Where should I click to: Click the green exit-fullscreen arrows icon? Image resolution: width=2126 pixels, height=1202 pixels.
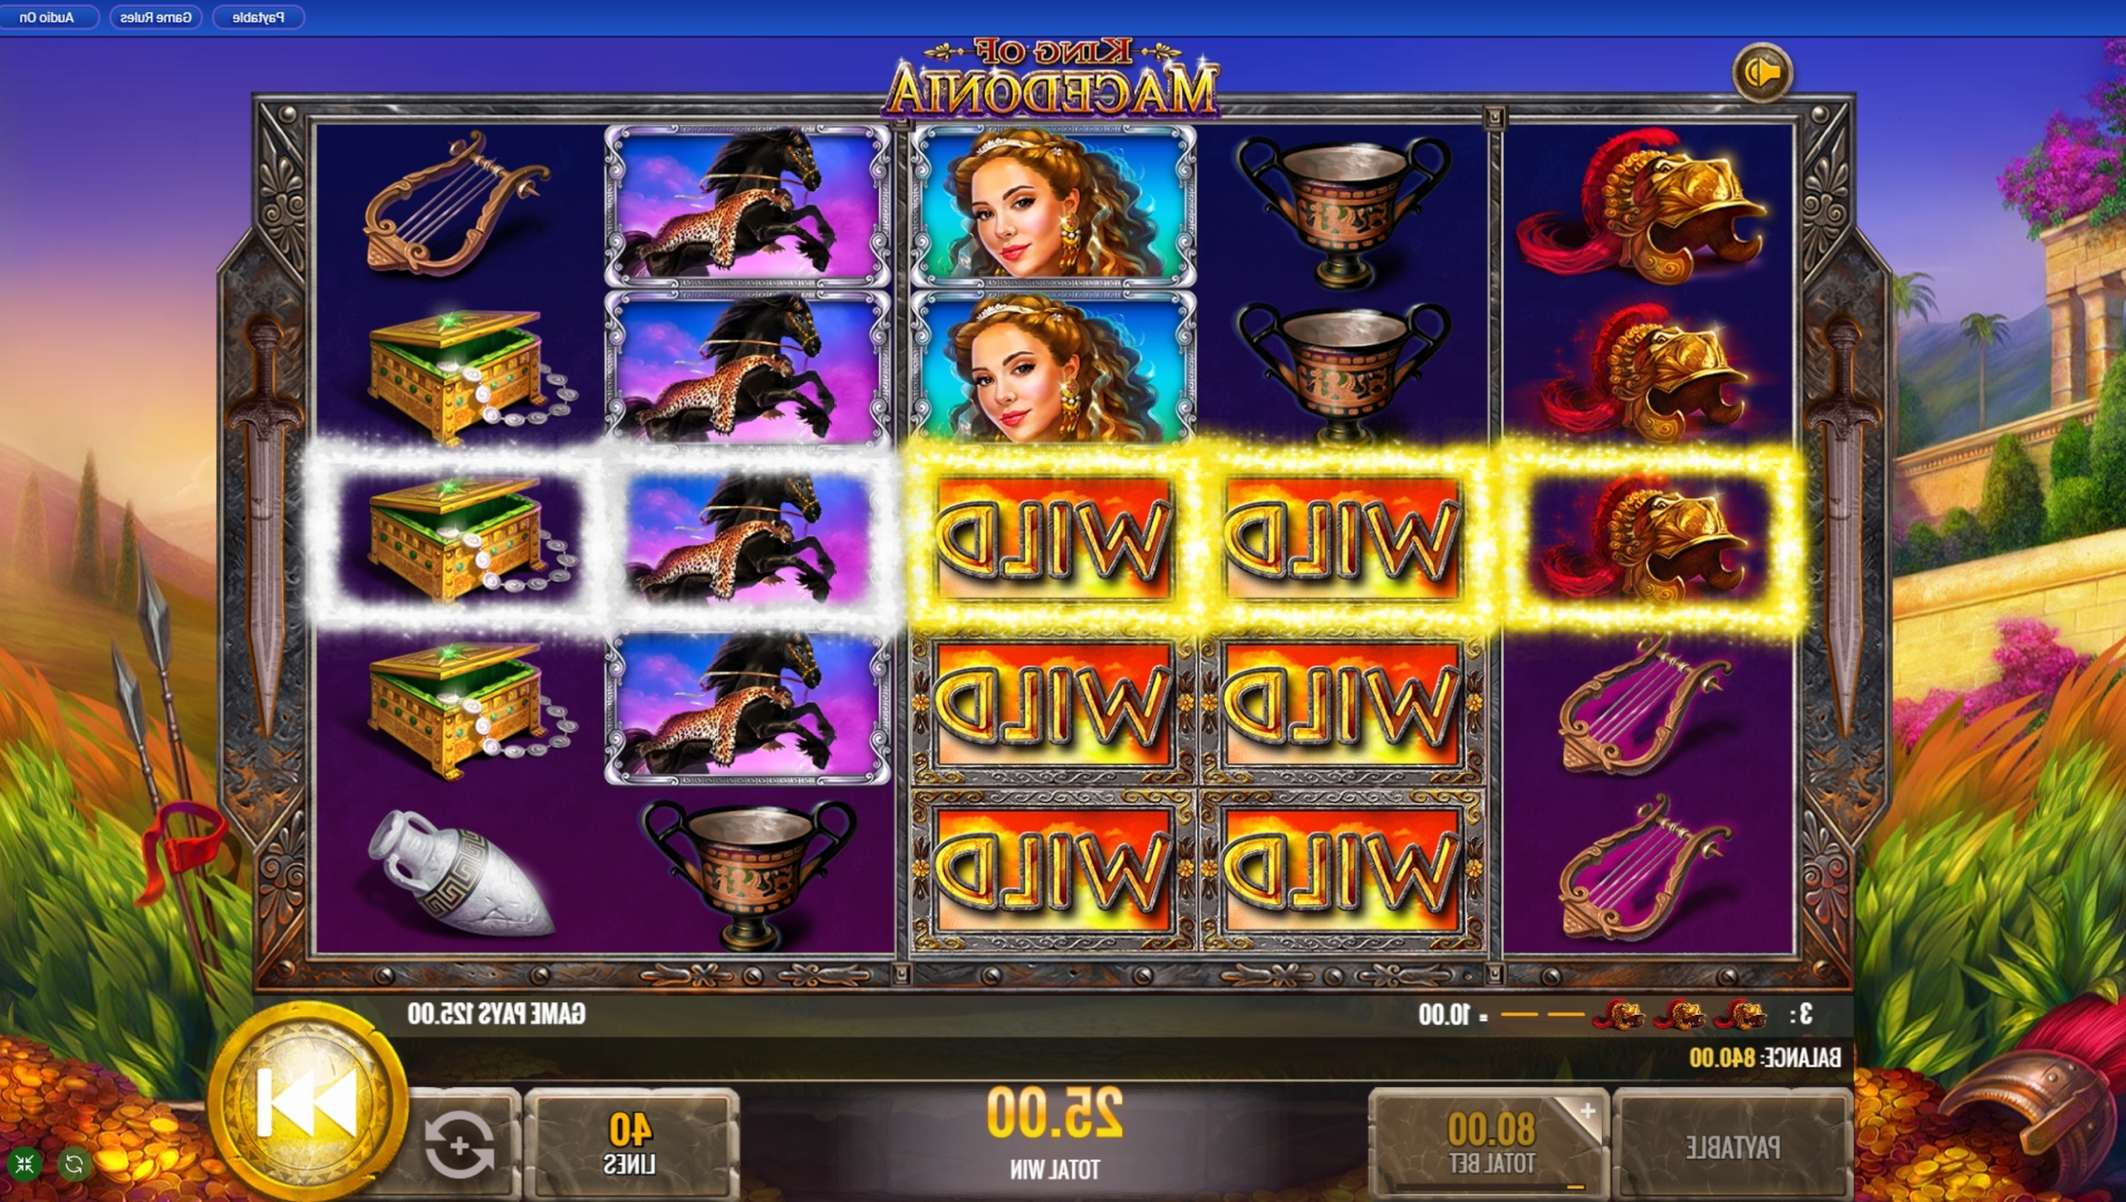[24, 1165]
